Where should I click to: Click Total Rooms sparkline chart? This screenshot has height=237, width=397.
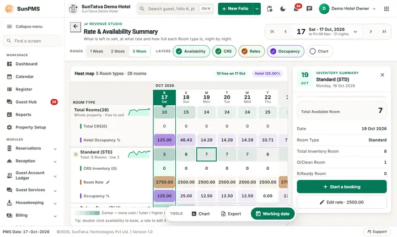(x=139, y=112)
